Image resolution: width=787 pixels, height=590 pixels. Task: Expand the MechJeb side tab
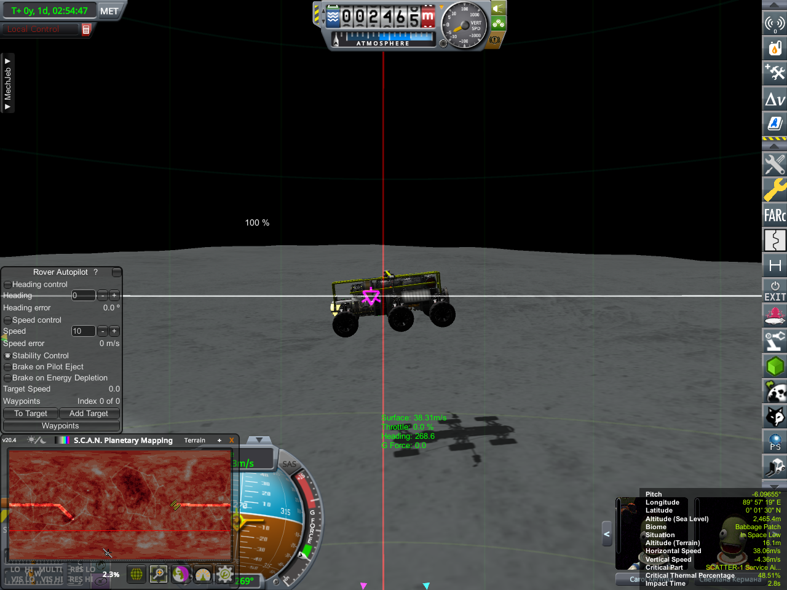pyautogui.click(x=7, y=83)
